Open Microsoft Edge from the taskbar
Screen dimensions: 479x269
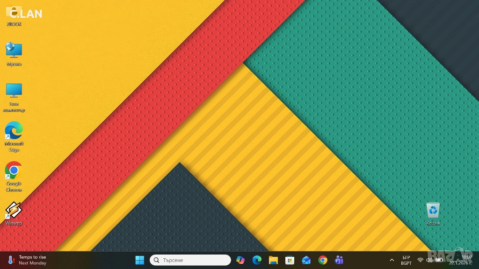point(257,260)
